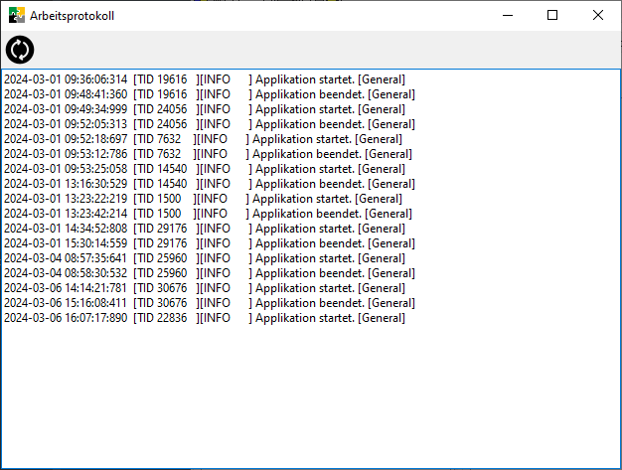Maximize the Arbeitsprotokoll window

pyautogui.click(x=552, y=15)
